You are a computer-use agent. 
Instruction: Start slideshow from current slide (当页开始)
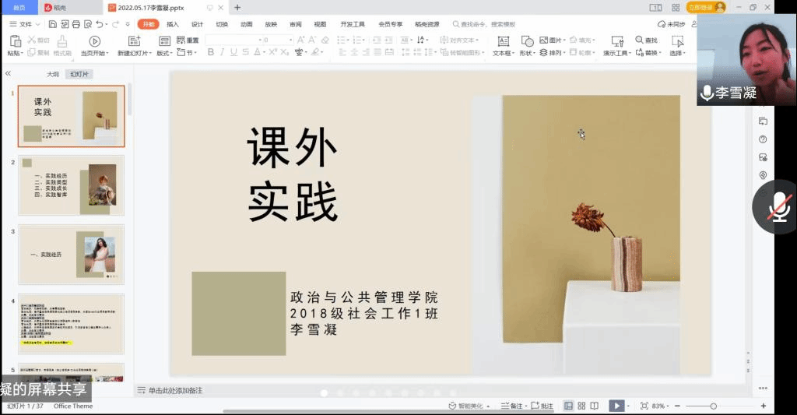(x=94, y=41)
